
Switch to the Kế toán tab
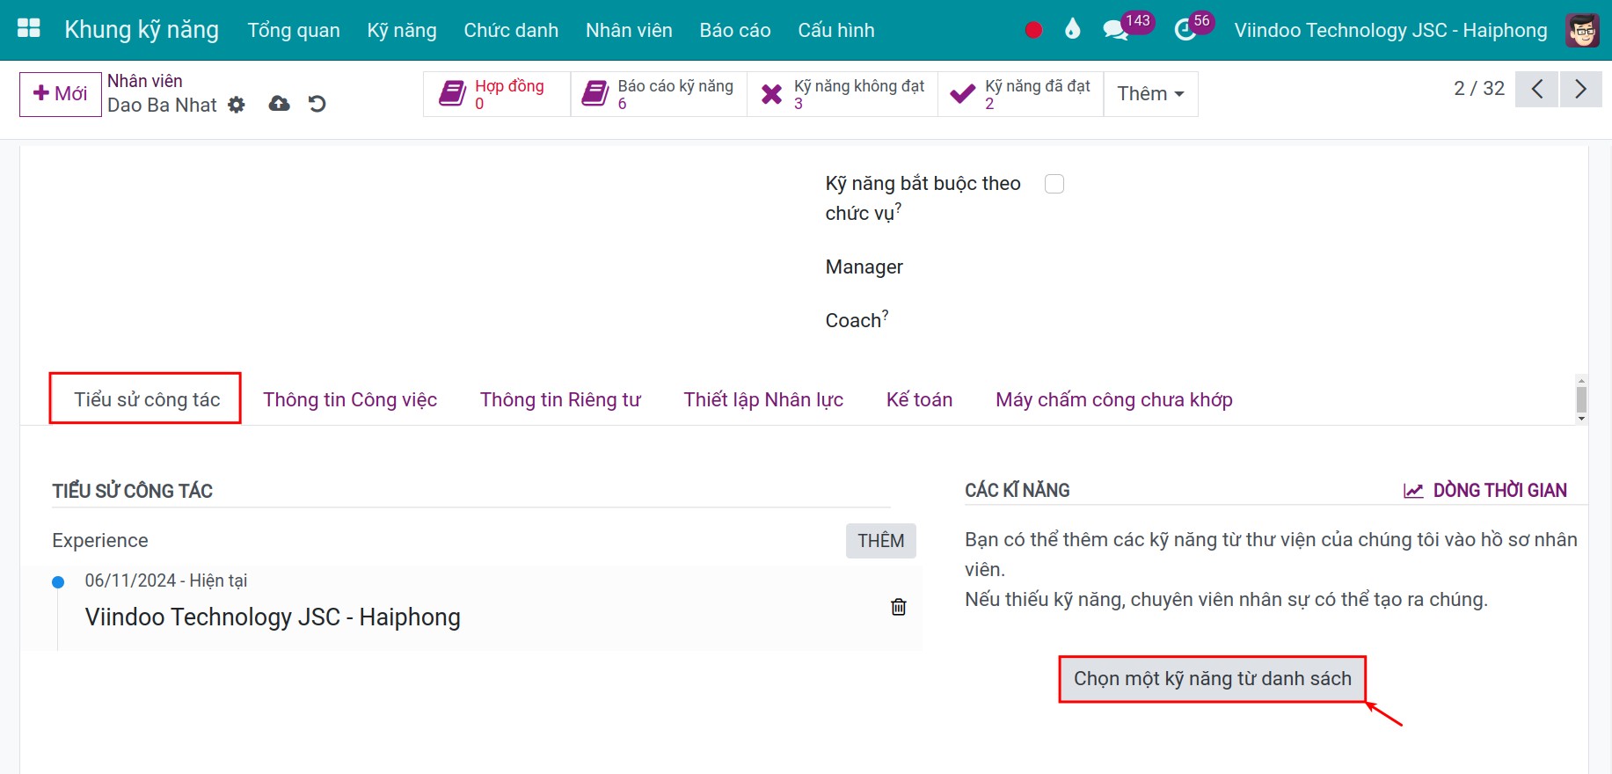click(x=919, y=400)
